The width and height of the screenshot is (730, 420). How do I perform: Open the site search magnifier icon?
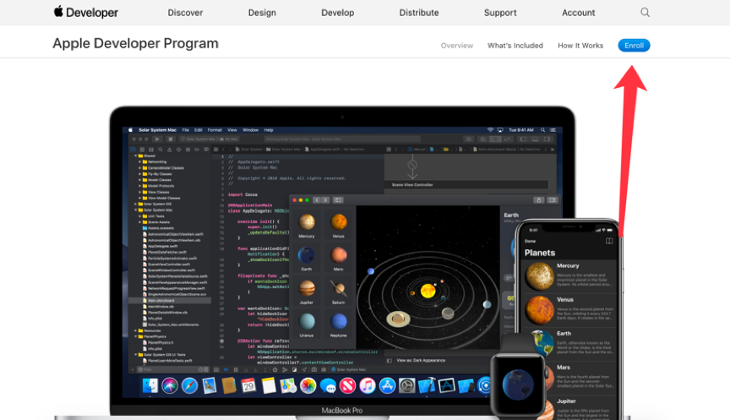(x=645, y=13)
